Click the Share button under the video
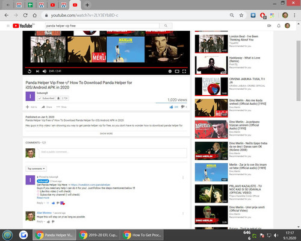Image resolution: width=301 pixels, height=241 pixels. [46, 107]
